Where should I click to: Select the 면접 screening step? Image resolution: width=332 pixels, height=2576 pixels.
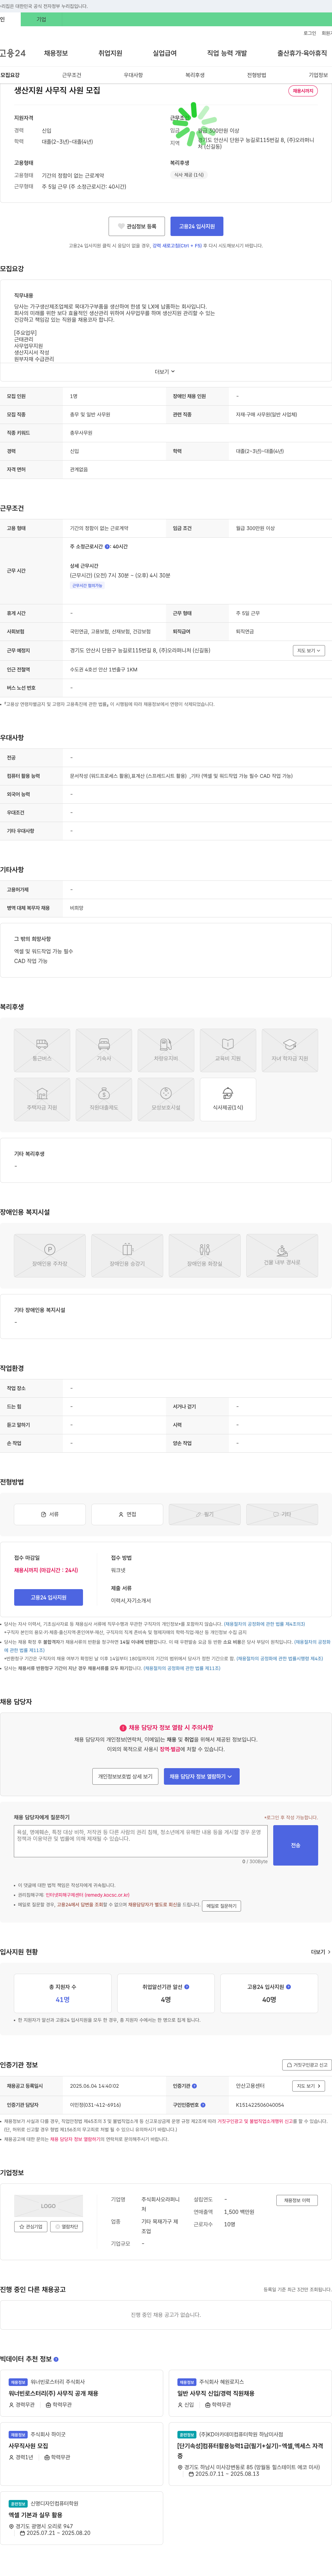click(x=127, y=1514)
